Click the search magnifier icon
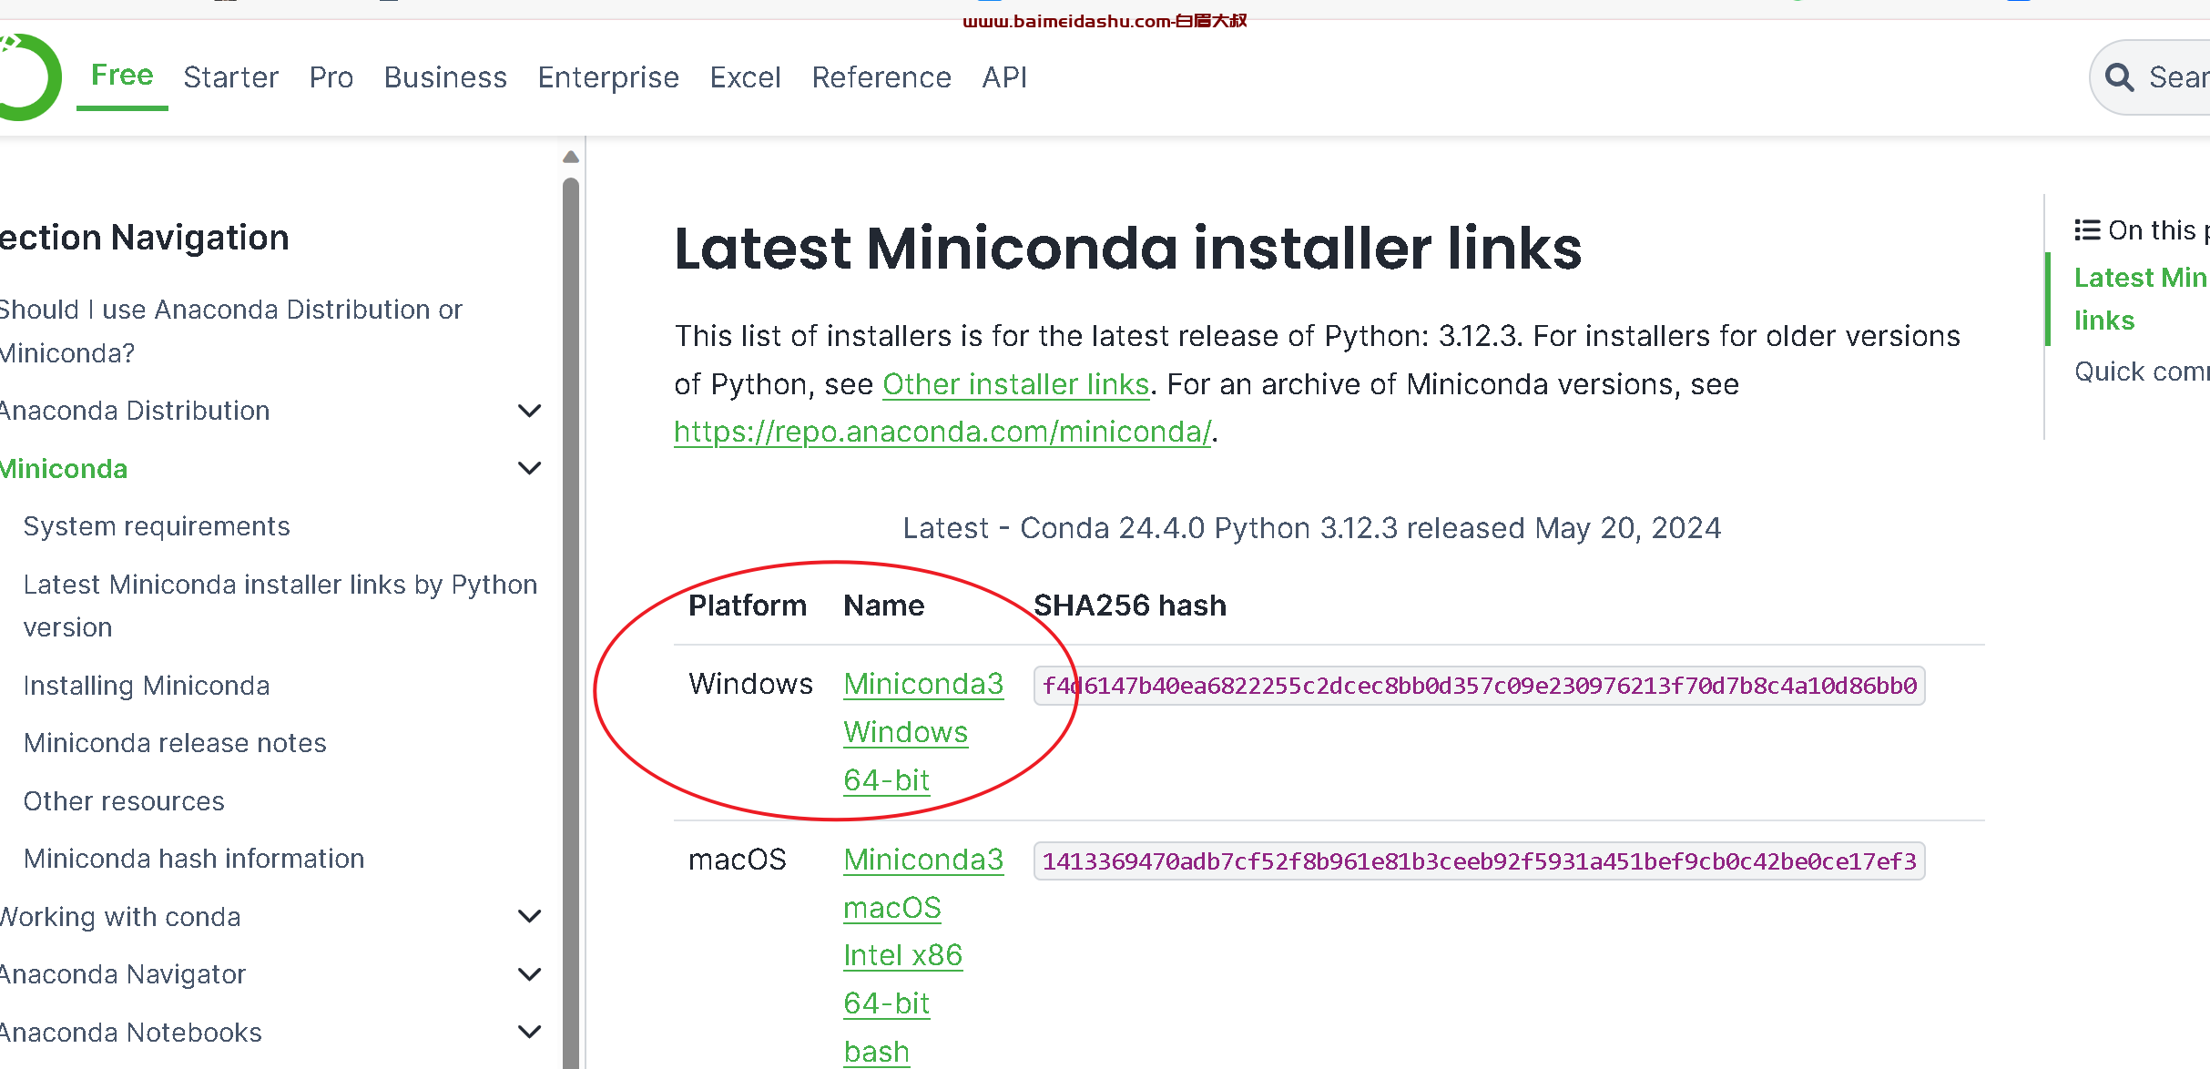Image resolution: width=2210 pixels, height=1069 pixels. pyautogui.click(x=2119, y=77)
